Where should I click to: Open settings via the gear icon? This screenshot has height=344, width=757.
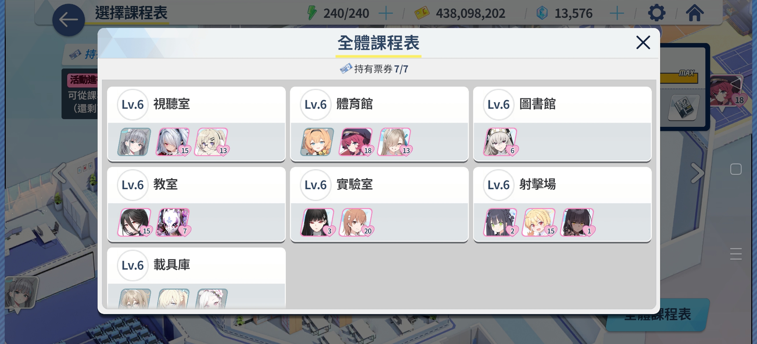pyautogui.click(x=657, y=13)
